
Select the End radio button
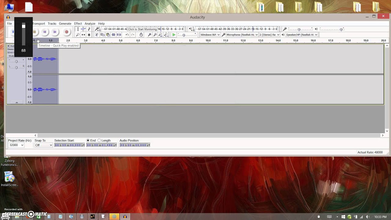pyautogui.click(x=88, y=141)
